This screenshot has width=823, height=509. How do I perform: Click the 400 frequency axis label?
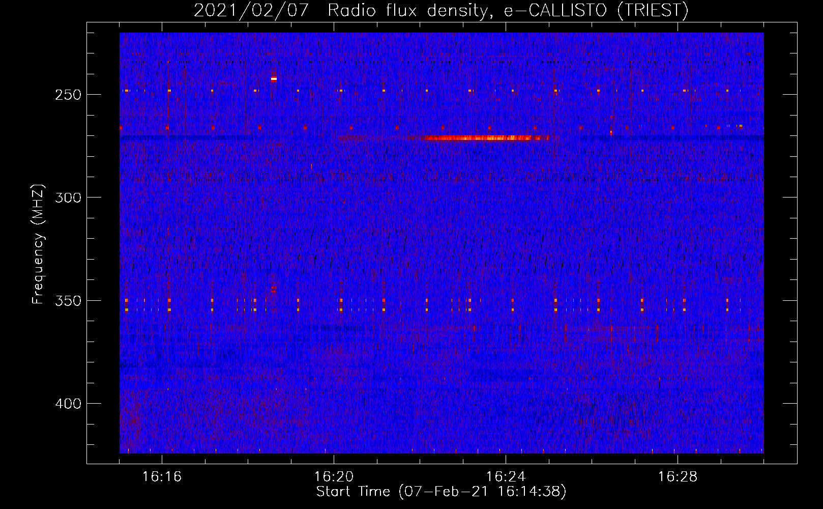(68, 404)
